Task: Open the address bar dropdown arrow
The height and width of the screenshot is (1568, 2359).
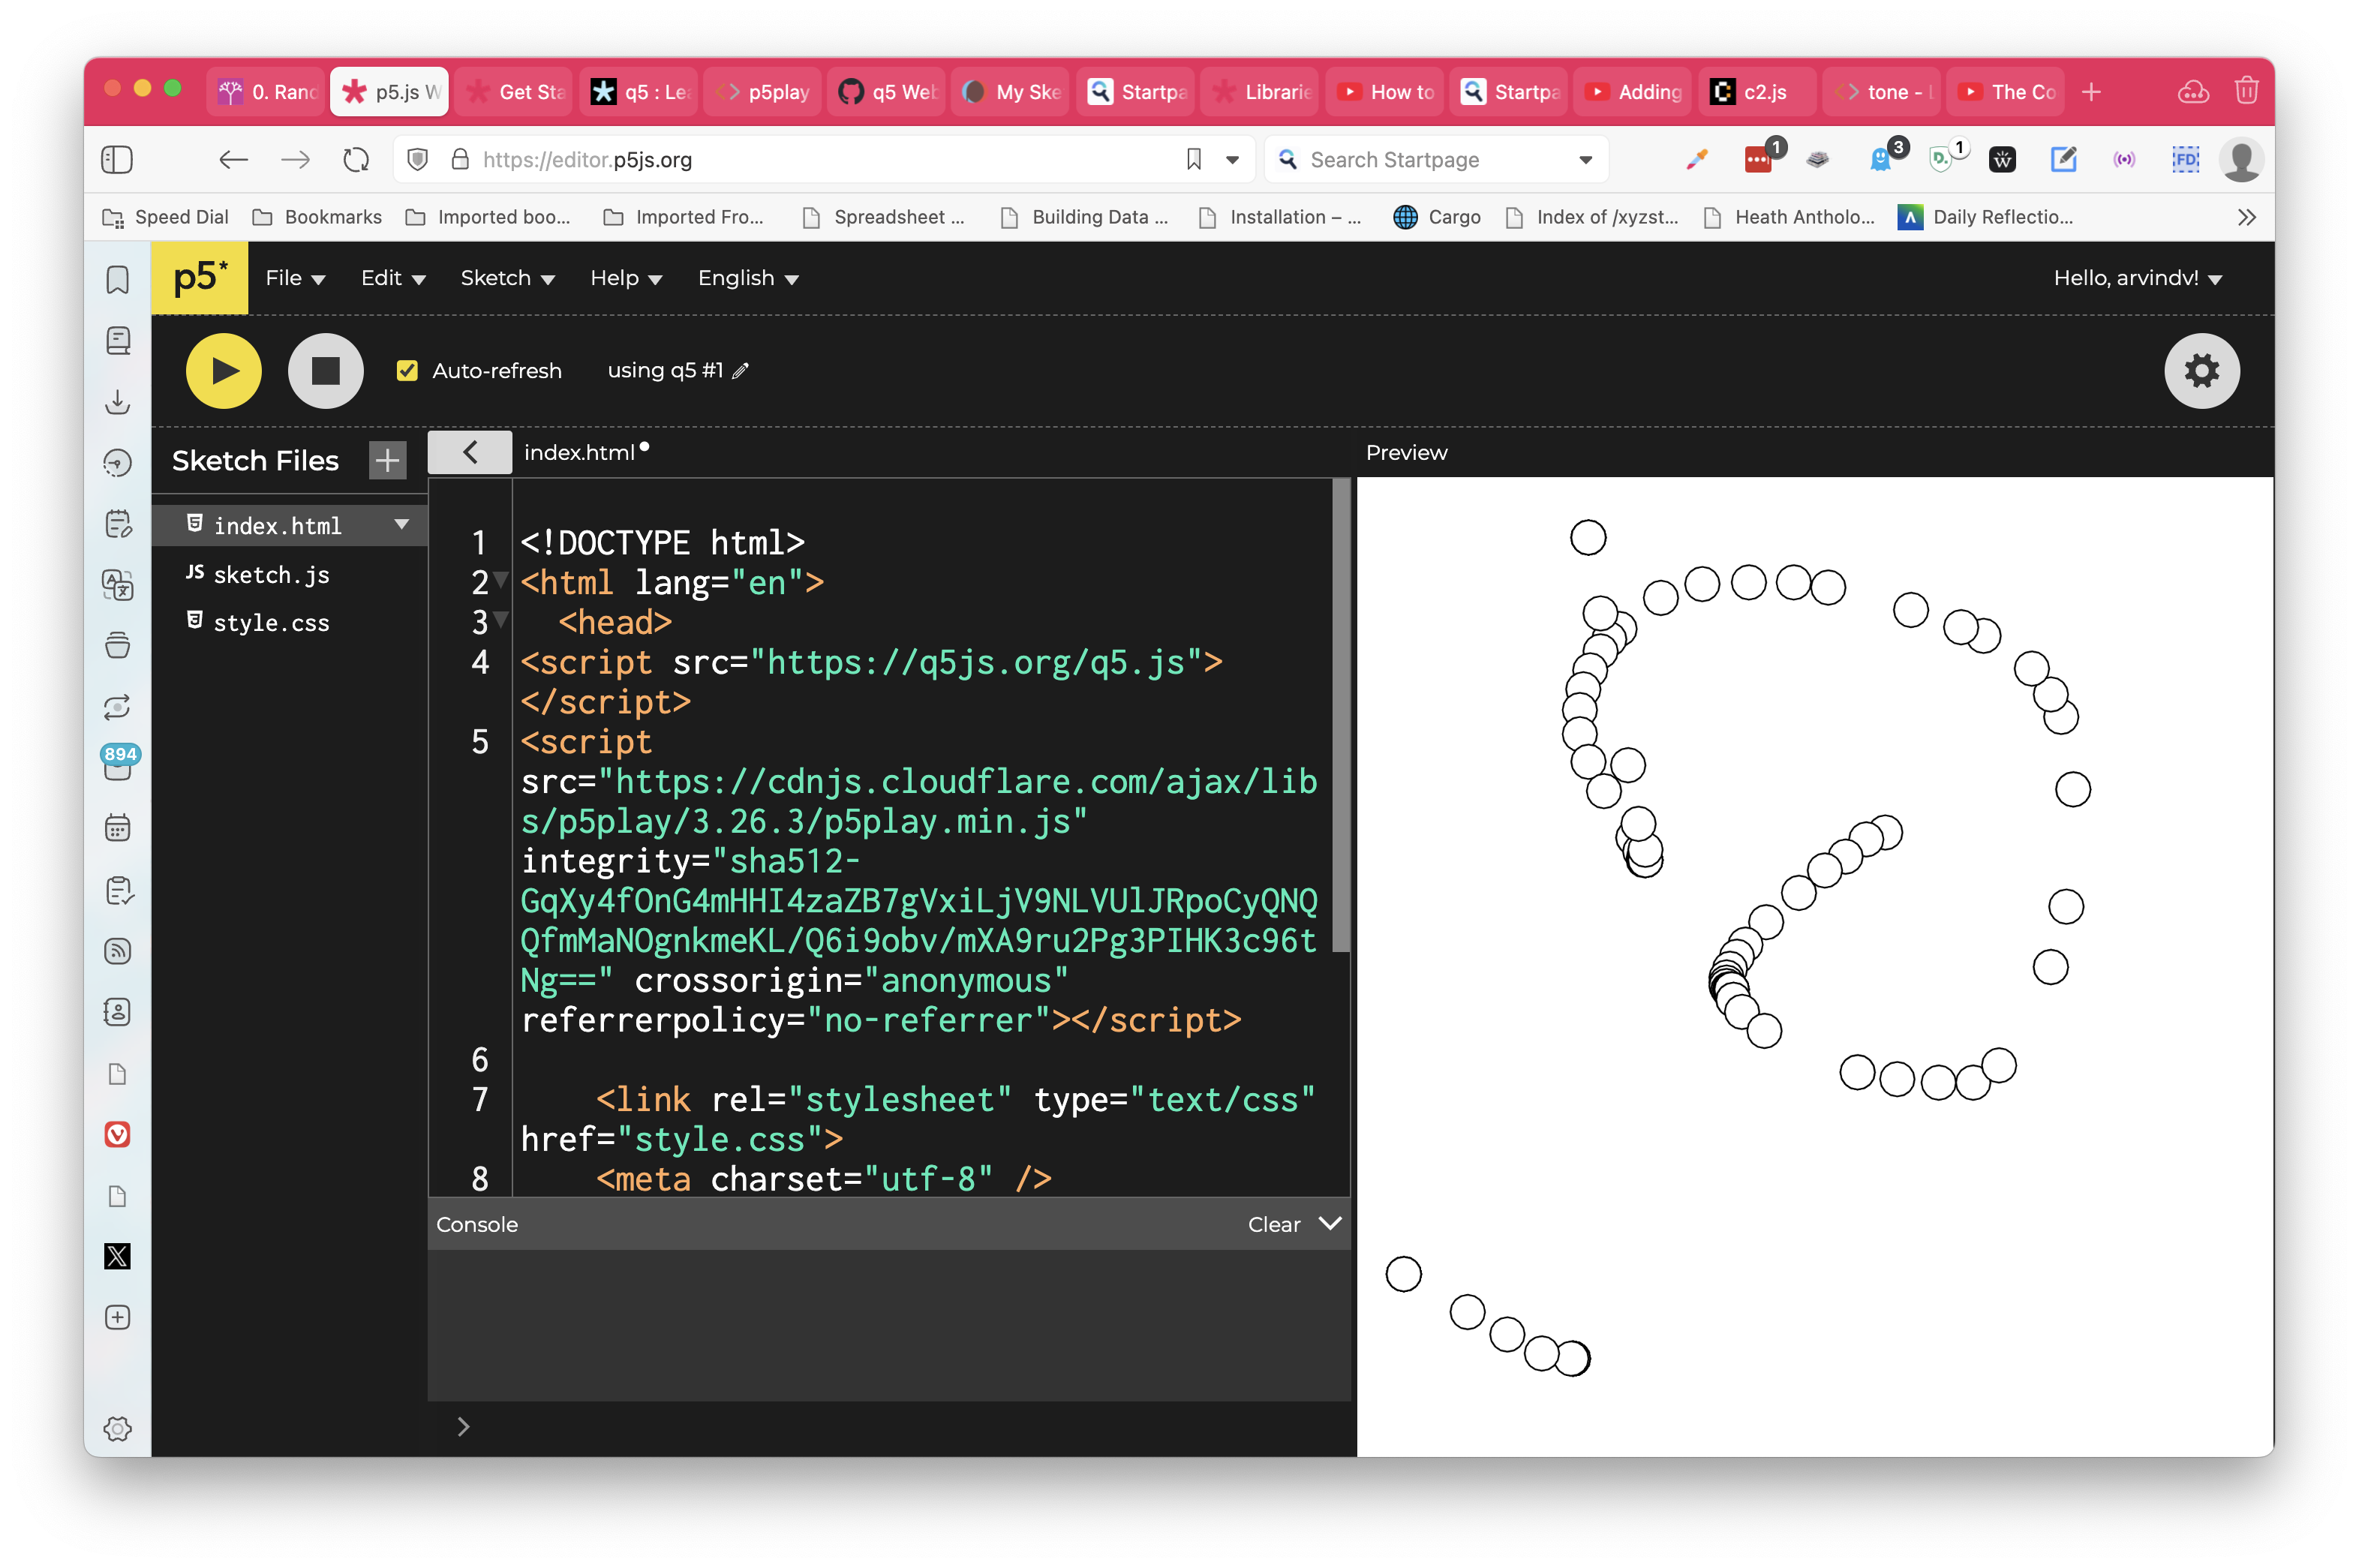Action: (1232, 160)
